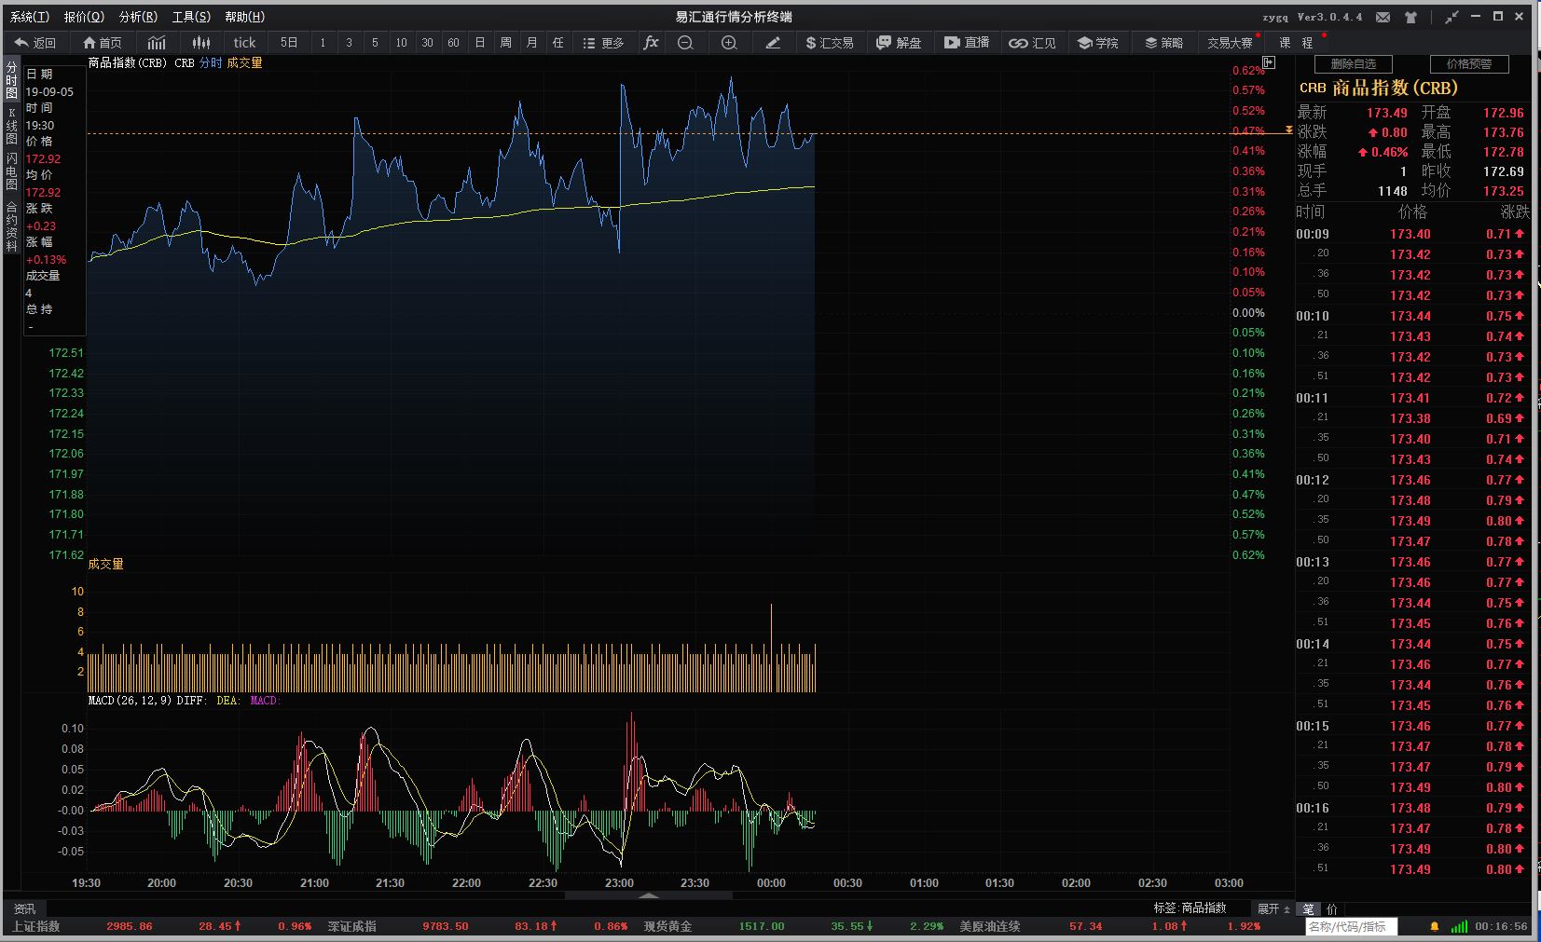Viewport: 1541px width, 942px height.
Task: Click the orange alert bell icon
Action: [x=1435, y=926]
